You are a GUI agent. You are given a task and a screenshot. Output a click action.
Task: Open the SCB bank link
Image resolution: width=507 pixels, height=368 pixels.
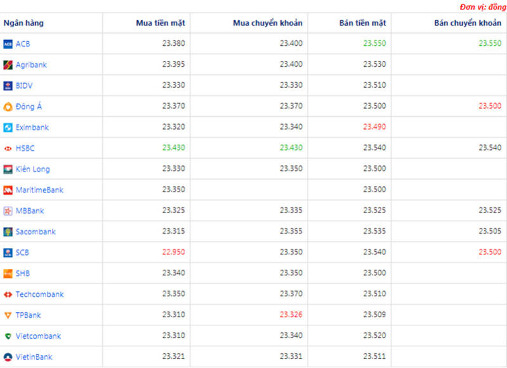tap(22, 253)
